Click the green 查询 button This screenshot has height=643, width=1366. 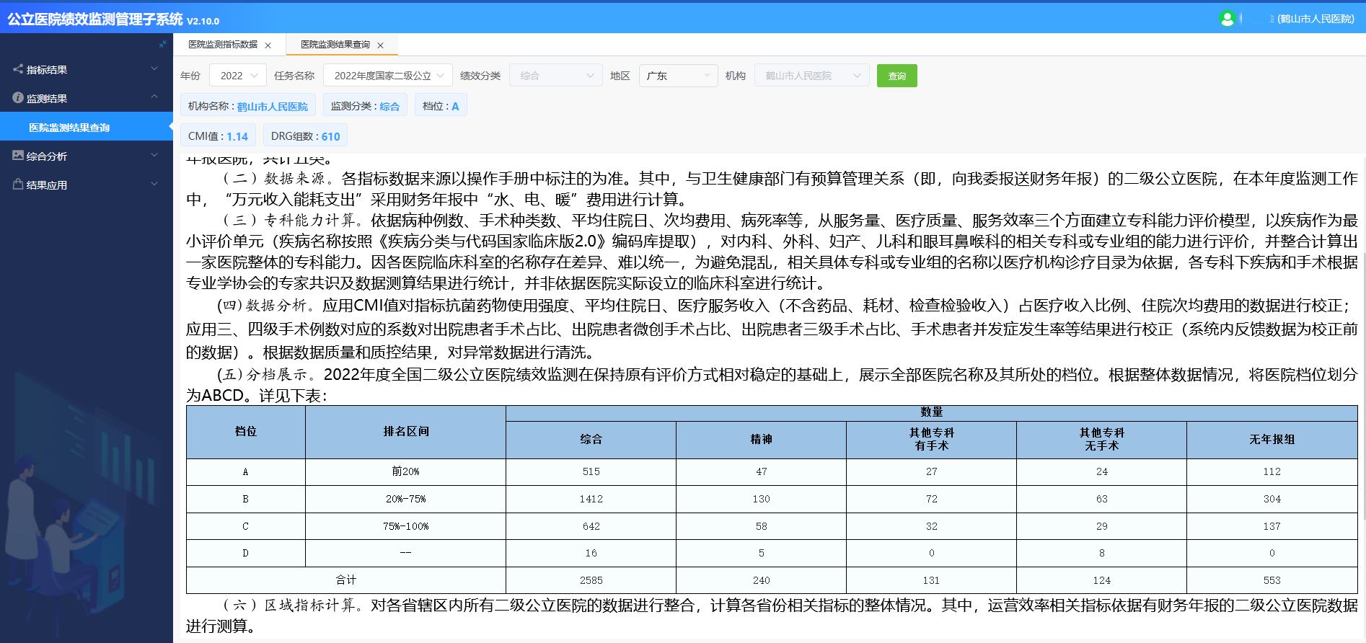pos(896,76)
